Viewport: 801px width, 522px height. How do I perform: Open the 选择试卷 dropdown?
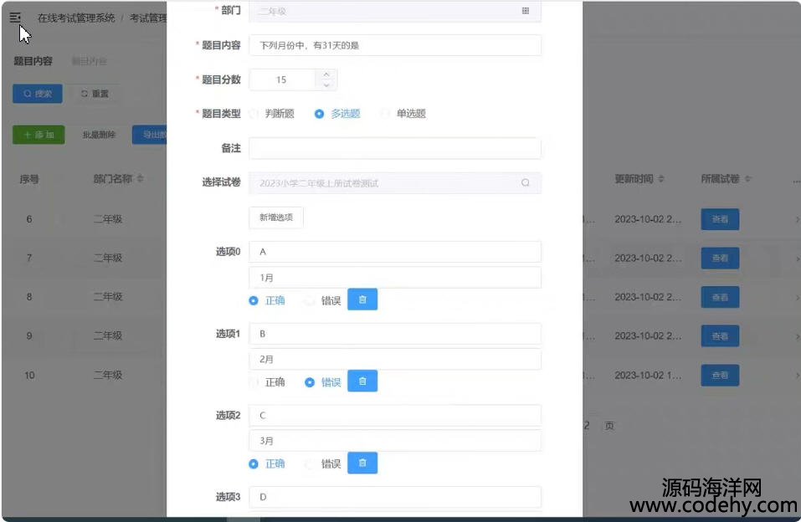tap(385, 183)
